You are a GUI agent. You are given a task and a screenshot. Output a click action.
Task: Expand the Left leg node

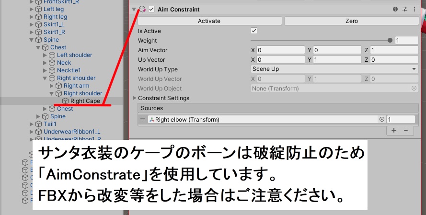coord(32,9)
